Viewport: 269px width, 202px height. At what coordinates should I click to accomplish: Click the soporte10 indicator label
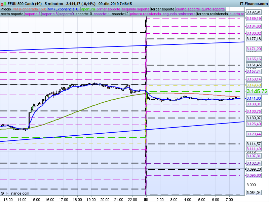[x=84, y=14]
